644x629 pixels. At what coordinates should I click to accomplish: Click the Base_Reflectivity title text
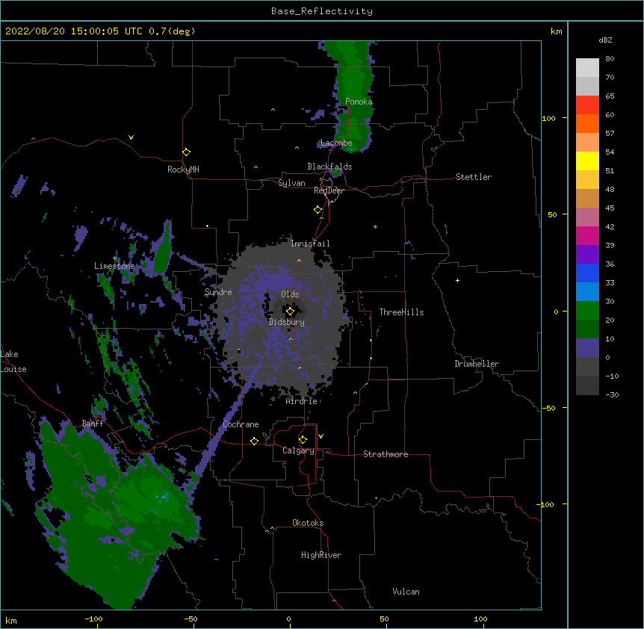coord(322,11)
